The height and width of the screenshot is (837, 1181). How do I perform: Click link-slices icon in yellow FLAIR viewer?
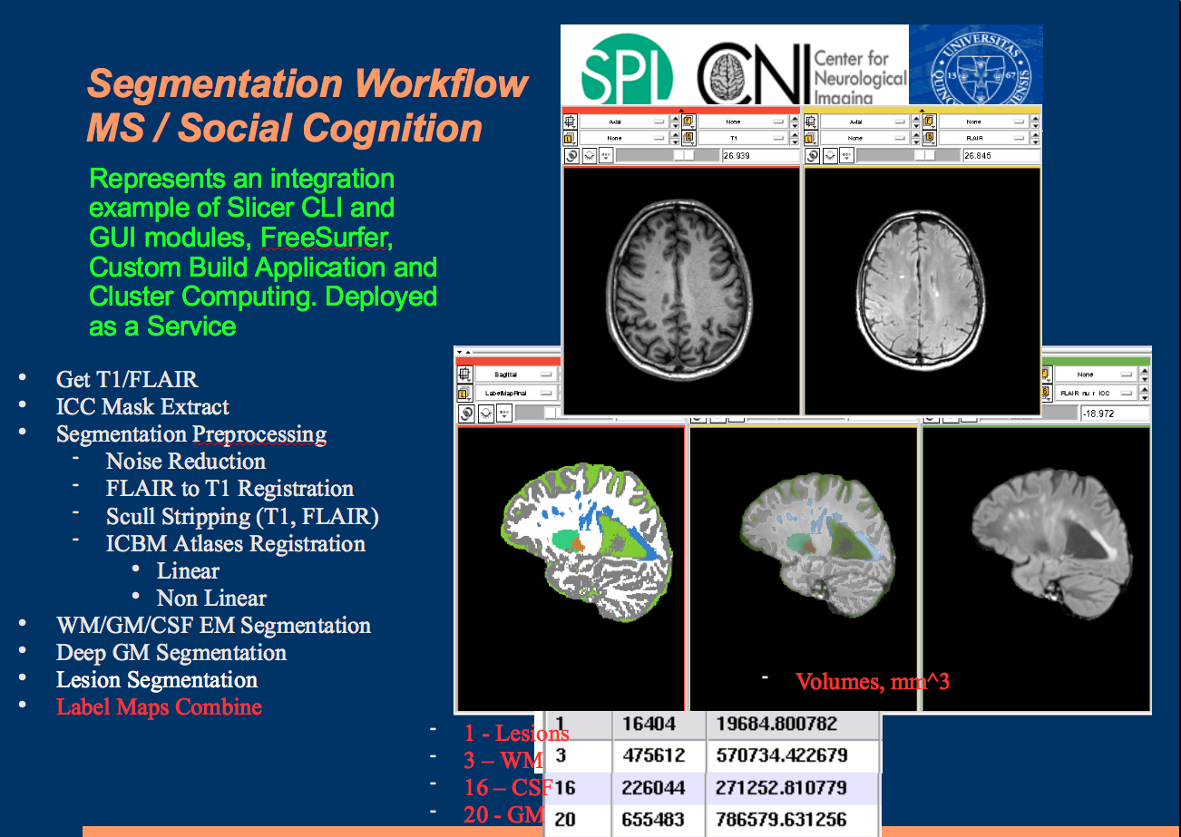point(812,155)
